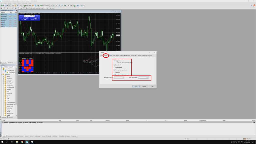Expand the Oscillators tree folder
Image resolution: width=256 pixels, height=144 pixels.
(3, 78)
